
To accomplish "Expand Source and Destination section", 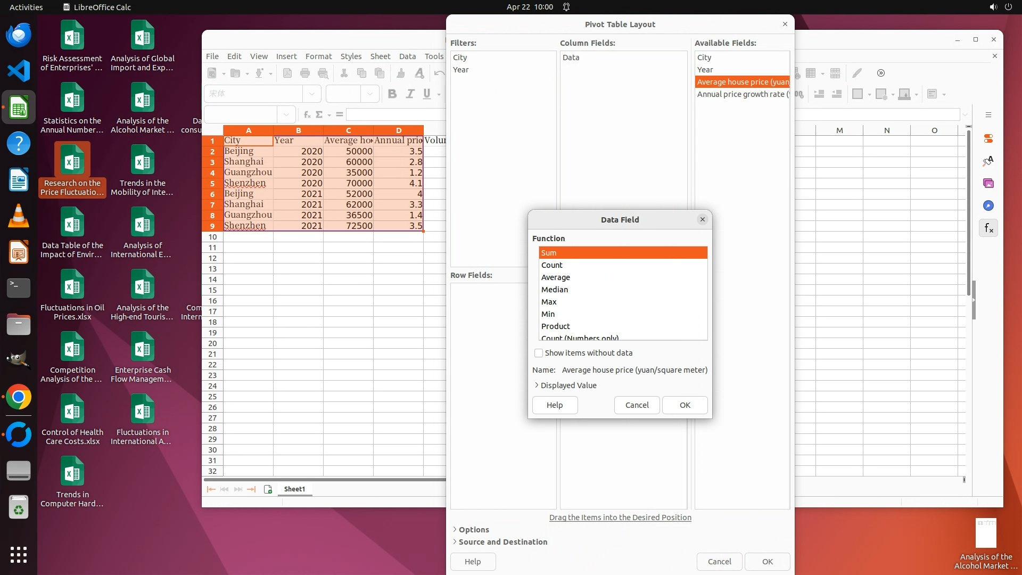I will (x=502, y=542).
